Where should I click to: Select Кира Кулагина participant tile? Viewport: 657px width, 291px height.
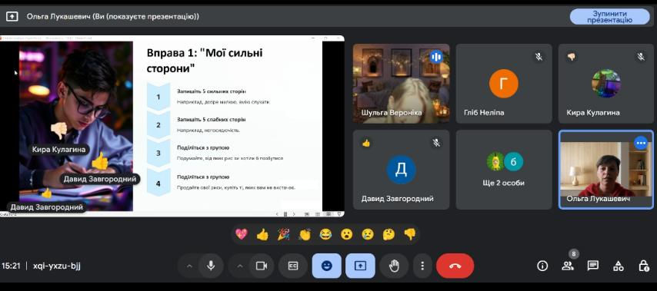point(606,83)
